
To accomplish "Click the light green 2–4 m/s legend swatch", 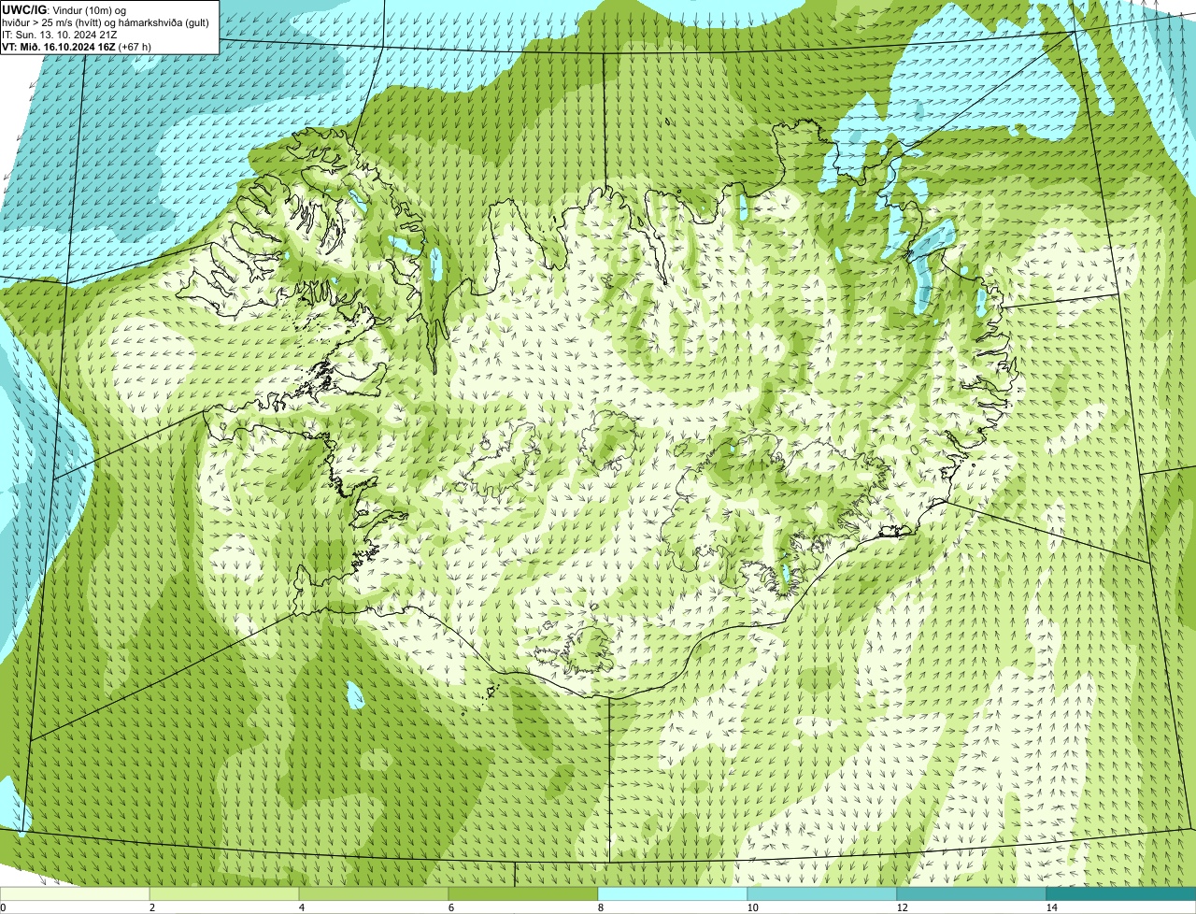I will (224, 894).
